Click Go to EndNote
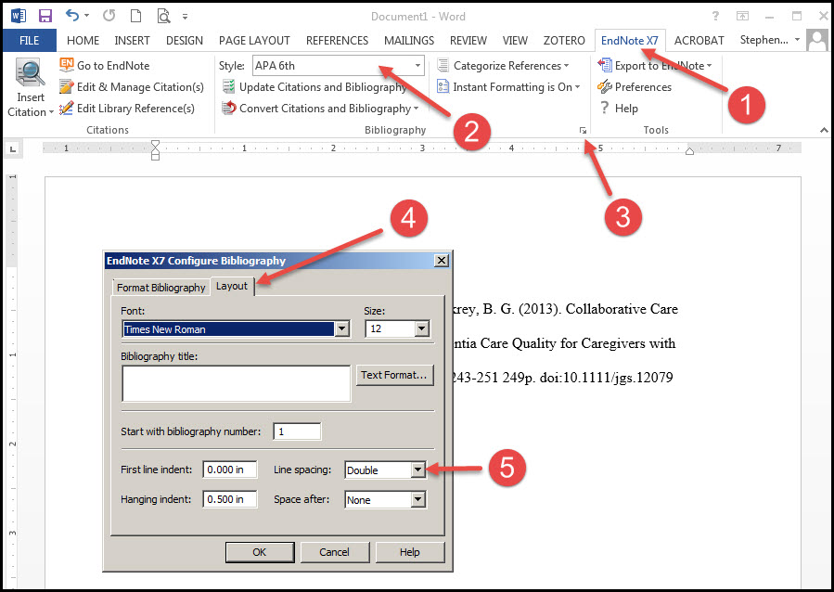The height and width of the screenshot is (592, 834). pos(105,66)
